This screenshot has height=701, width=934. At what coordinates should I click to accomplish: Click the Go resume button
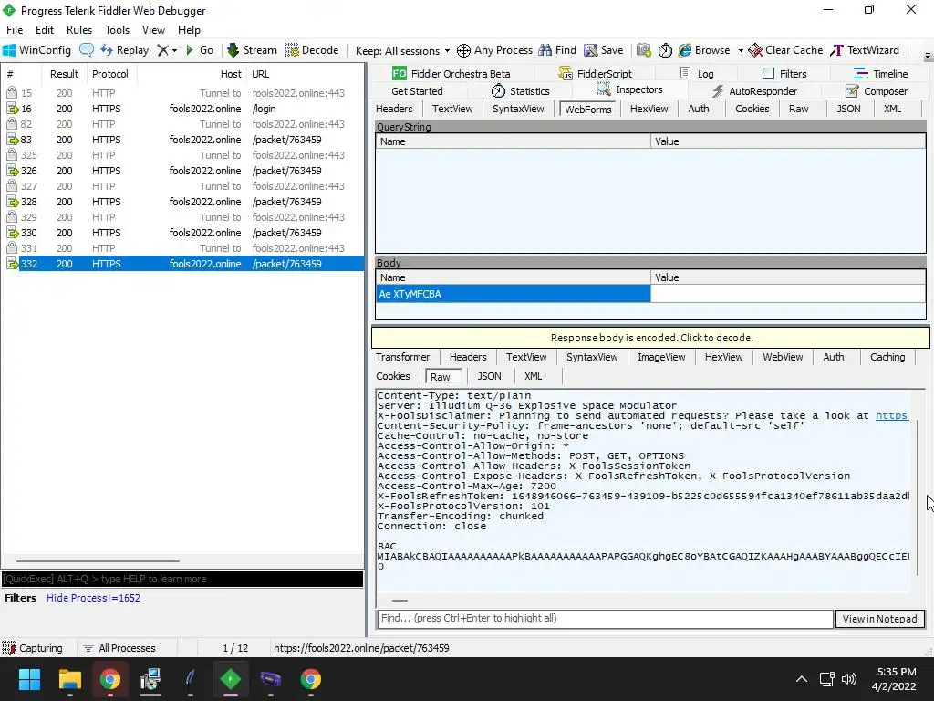pos(200,50)
